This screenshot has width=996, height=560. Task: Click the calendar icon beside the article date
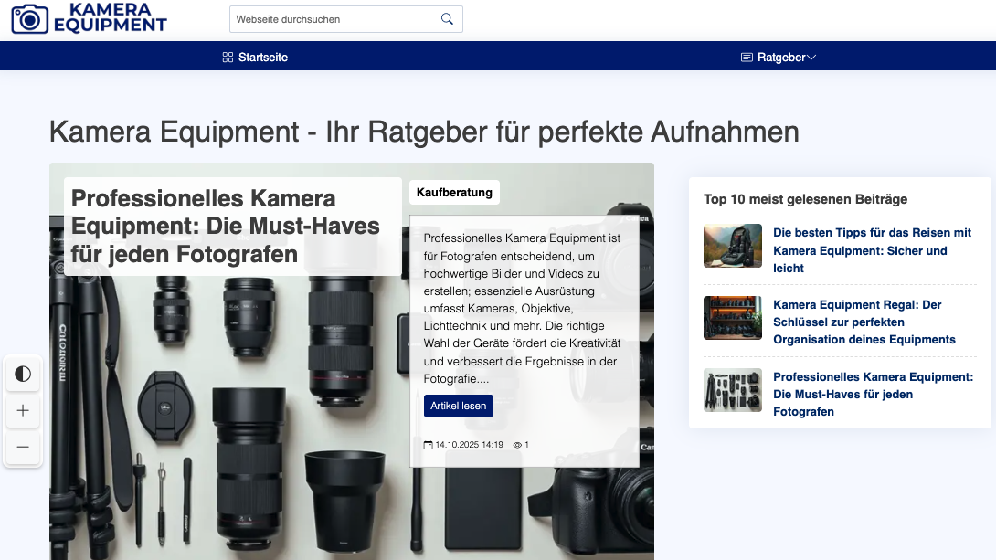(x=428, y=444)
